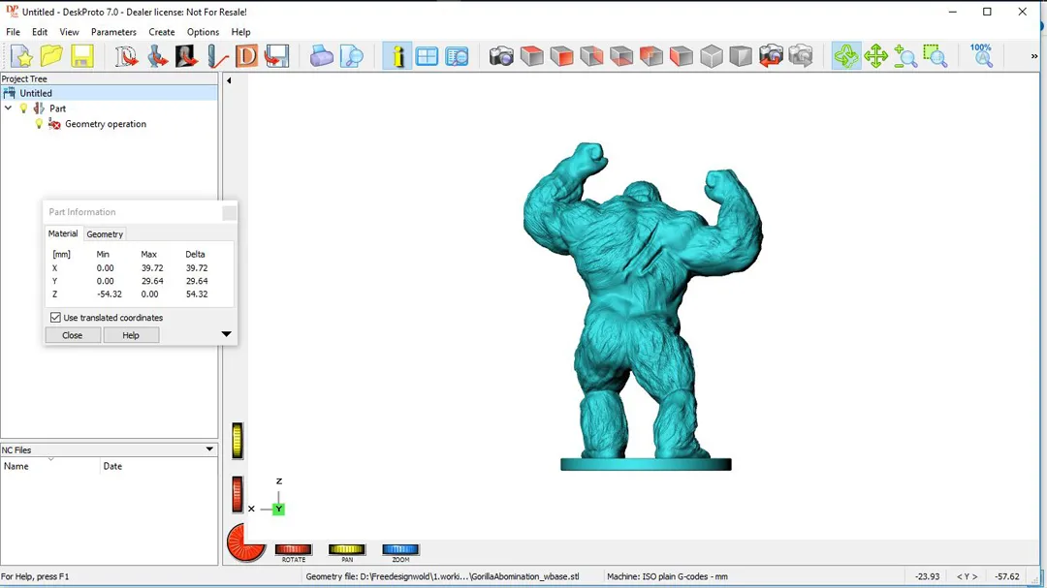Click the grayed camera next-view icon

pyautogui.click(x=801, y=57)
